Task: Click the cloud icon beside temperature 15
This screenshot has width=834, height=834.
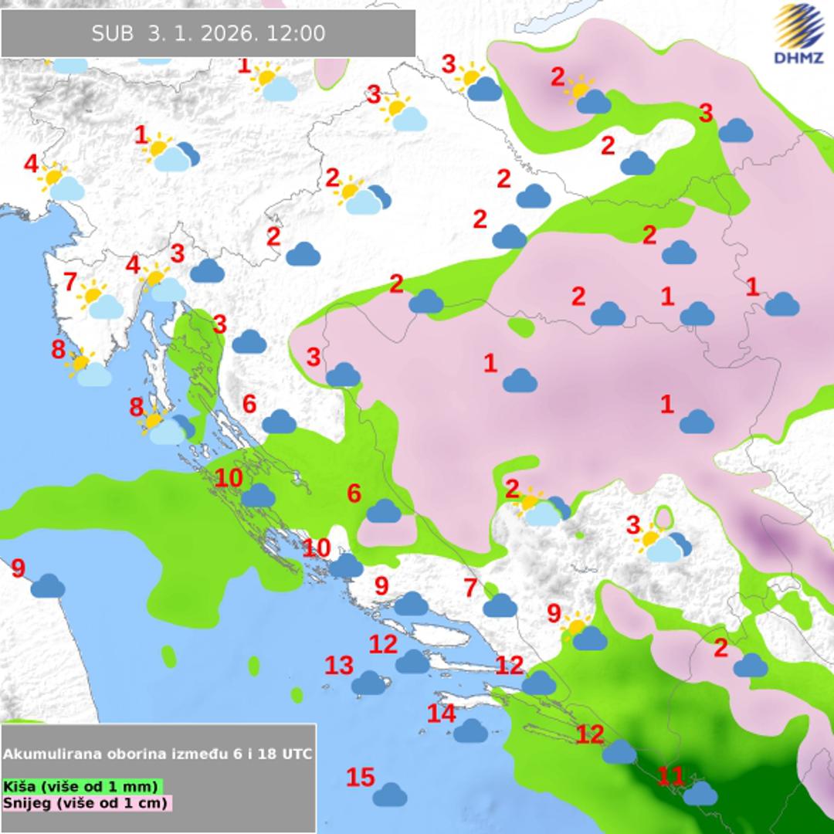Action: (x=390, y=794)
